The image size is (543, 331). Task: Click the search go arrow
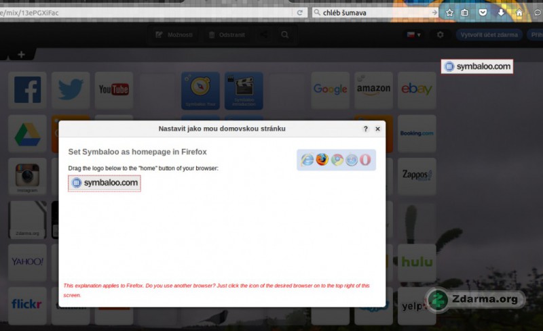434,13
